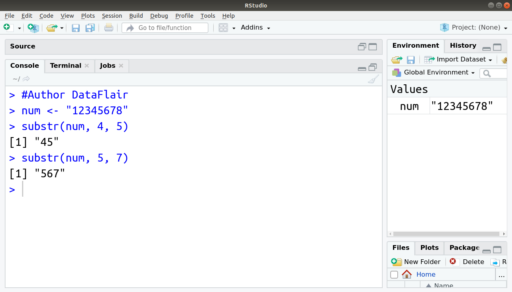Open the Profile menu

point(184,16)
